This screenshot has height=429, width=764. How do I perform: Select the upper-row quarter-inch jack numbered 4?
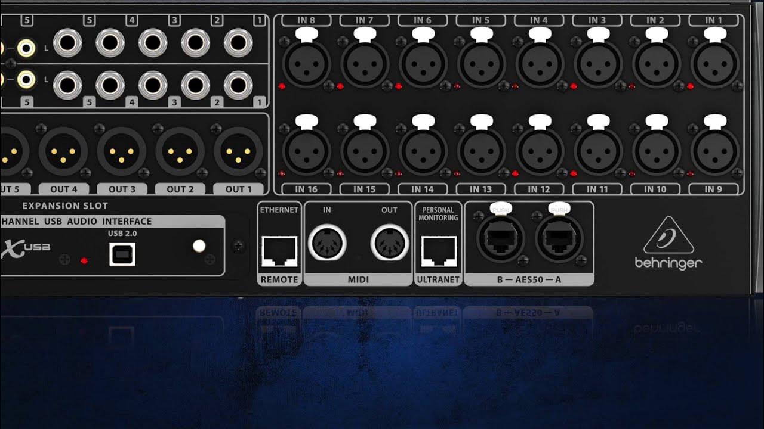coord(110,42)
